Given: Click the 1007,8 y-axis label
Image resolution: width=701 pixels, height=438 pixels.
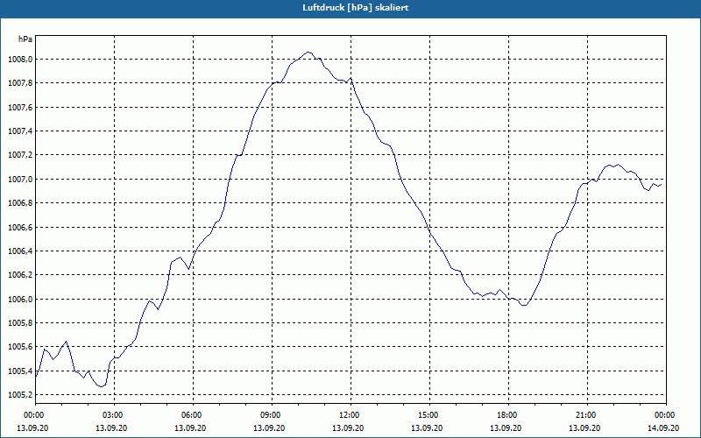Looking at the screenshot, I should pyautogui.click(x=19, y=83).
